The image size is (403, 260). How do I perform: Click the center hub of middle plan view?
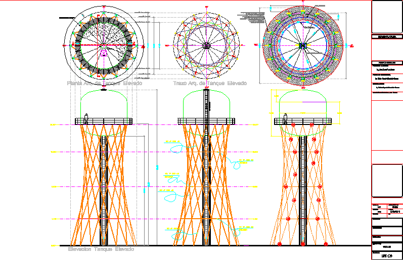click(206, 45)
